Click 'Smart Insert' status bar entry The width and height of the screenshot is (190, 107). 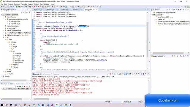[x=127, y=102]
